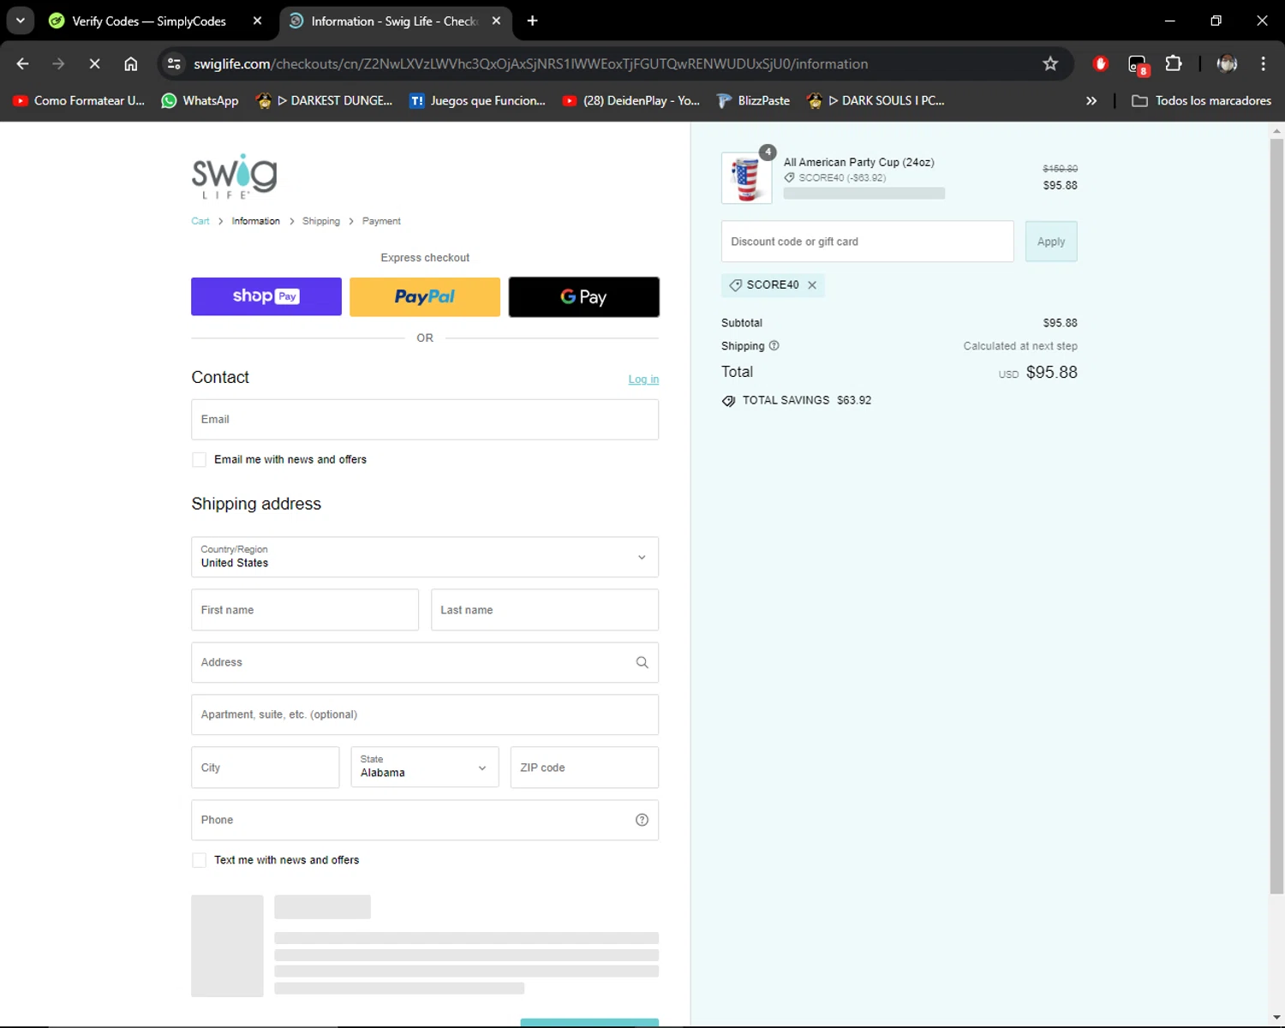Click the Log in link
The width and height of the screenshot is (1285, 1028).
click(643, 379)
